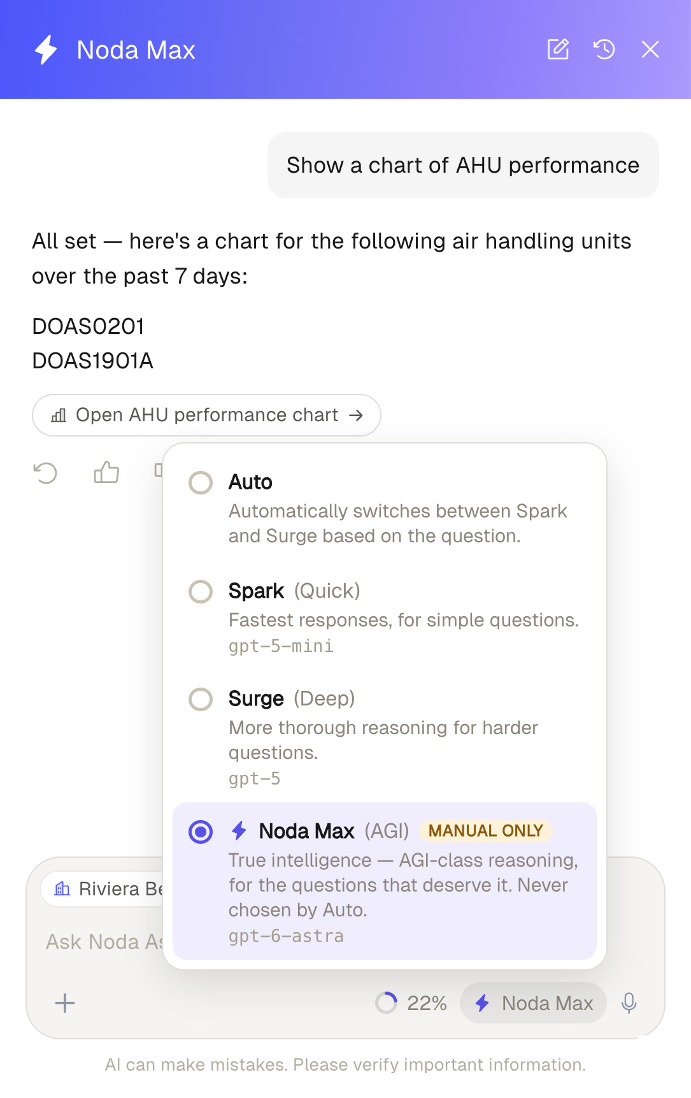This screenshot has height=1098, width=691.
Task: Click the lightning bolt logo in header
Action: tap(46, 50)
